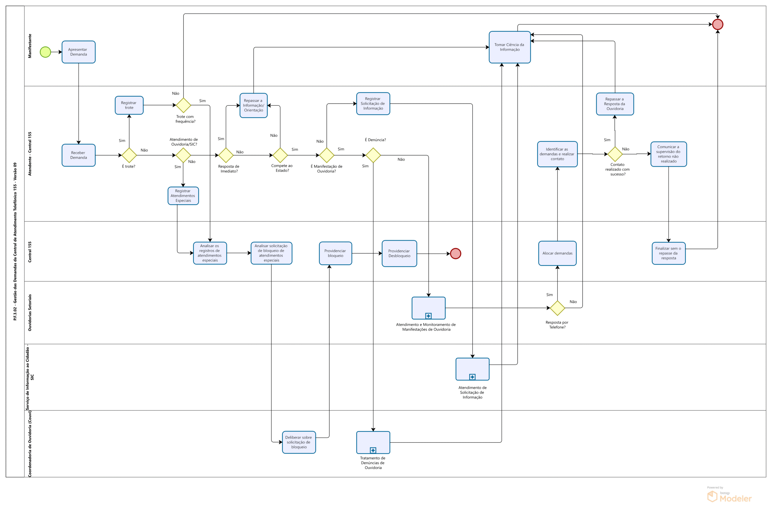The height and width of the screenshot is (531, 772).
Task: Click the Bizagi Modeler logo
Action: tap(729, 496)
